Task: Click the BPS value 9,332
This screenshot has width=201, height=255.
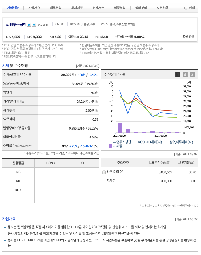Action: click(37, 37)
